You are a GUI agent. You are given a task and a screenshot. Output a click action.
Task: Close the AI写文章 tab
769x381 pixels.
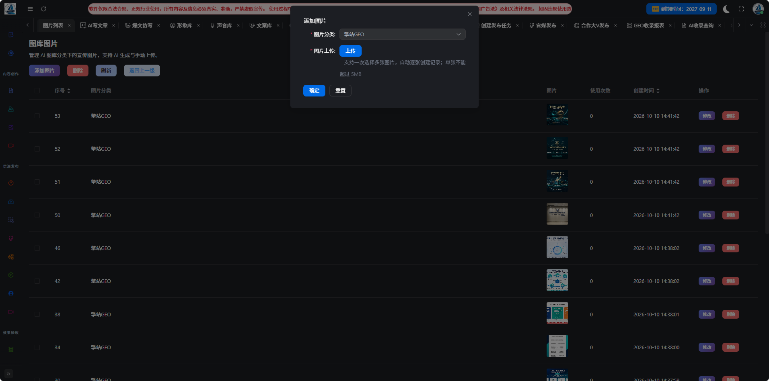(114, 25)
